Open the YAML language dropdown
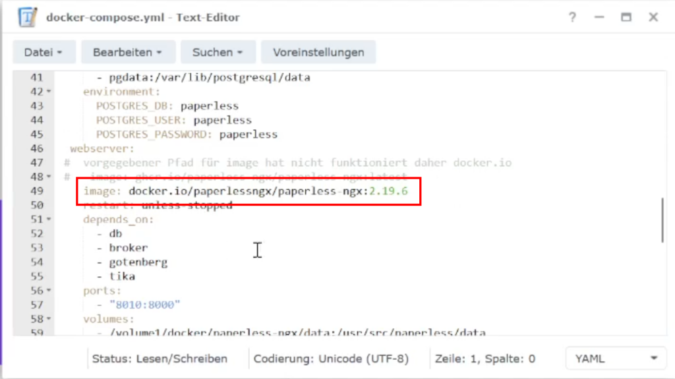The height and width of the screenshot is (379, 675). 616,359
